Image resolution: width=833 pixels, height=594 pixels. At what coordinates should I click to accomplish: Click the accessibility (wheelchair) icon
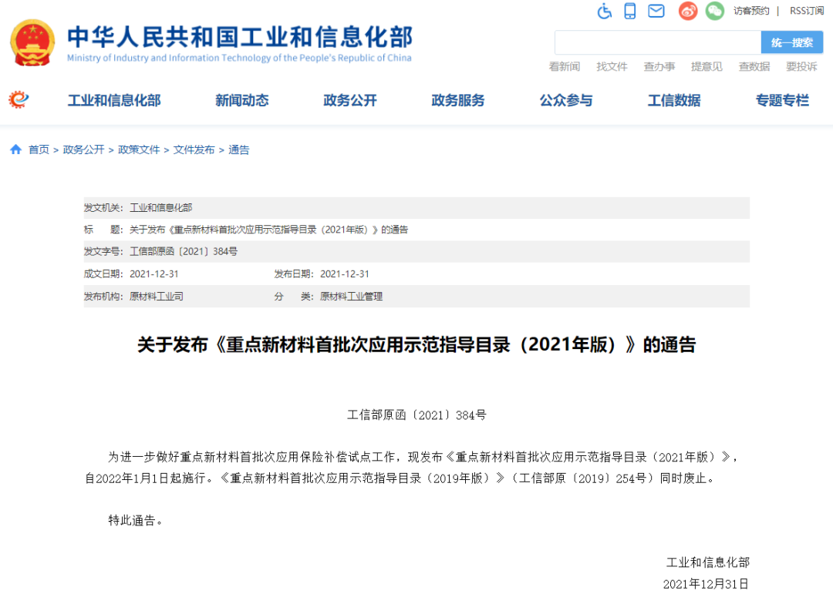[604, 12]
